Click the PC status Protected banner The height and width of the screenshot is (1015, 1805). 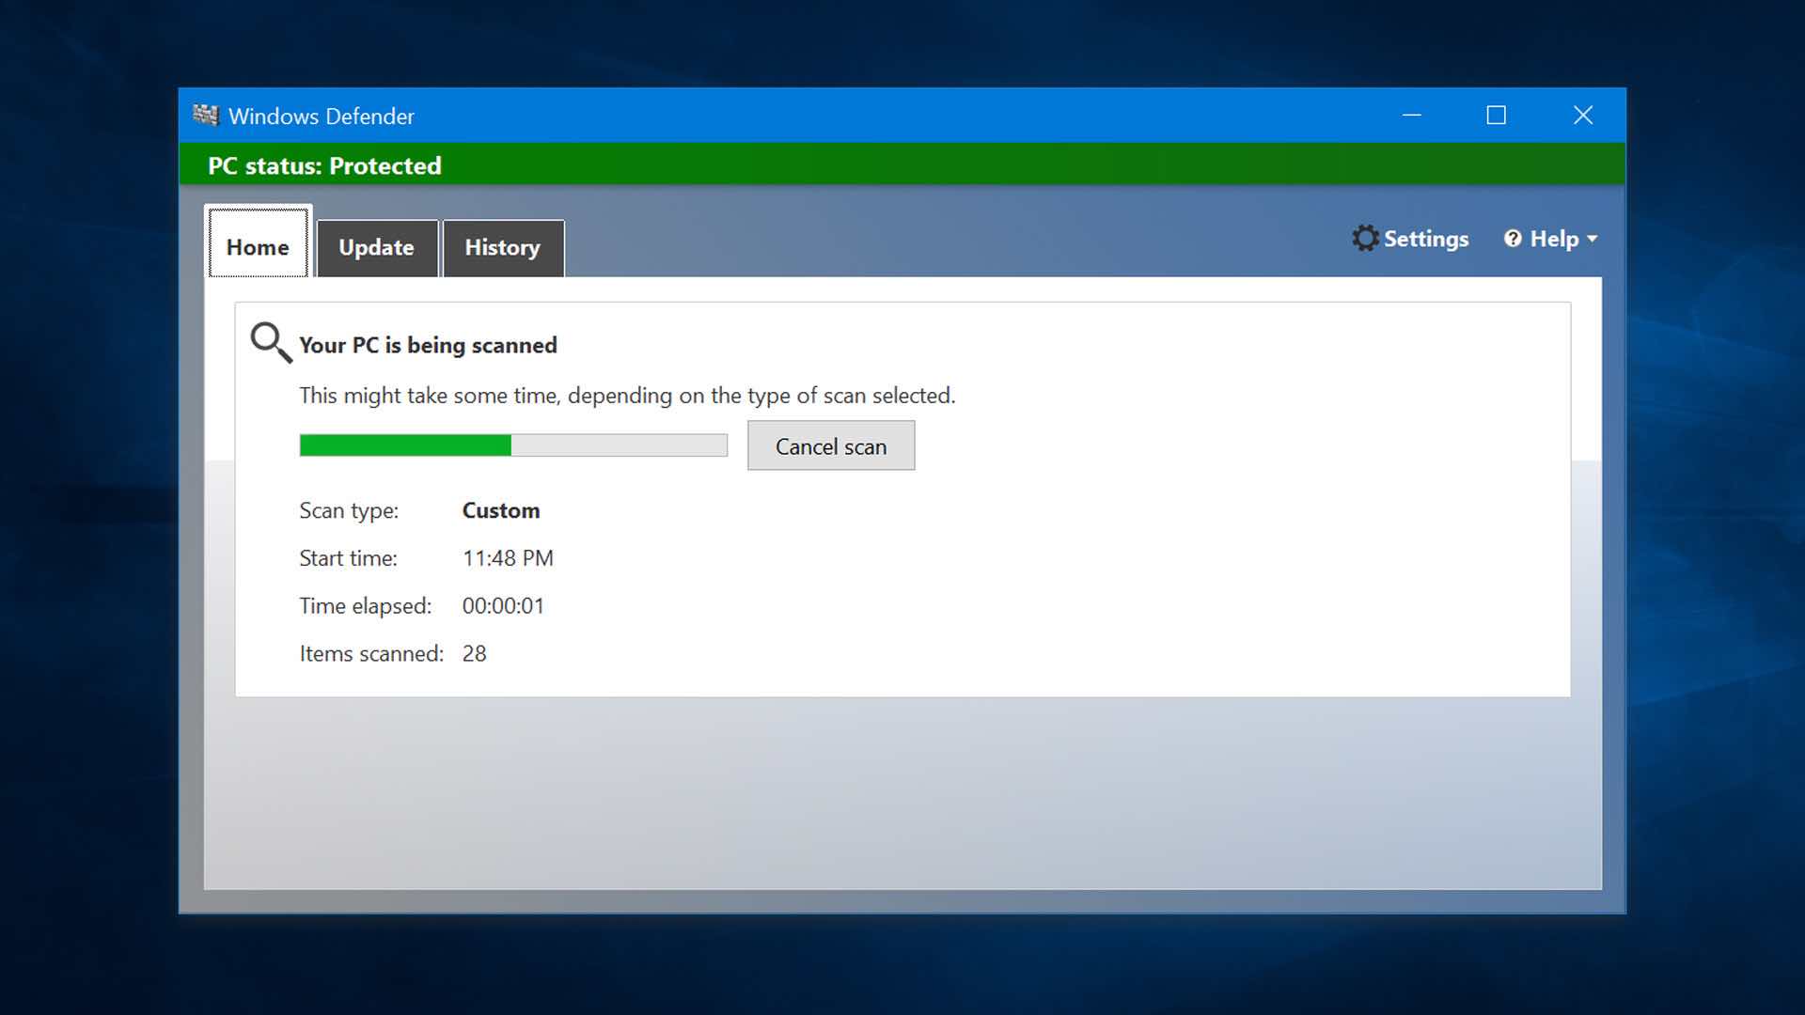902,164
